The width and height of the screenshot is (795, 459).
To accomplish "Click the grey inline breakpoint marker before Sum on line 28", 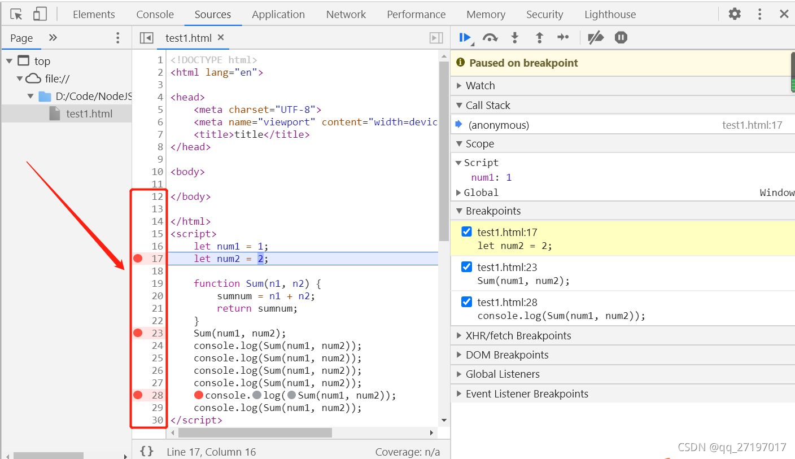I will [292, 395].
